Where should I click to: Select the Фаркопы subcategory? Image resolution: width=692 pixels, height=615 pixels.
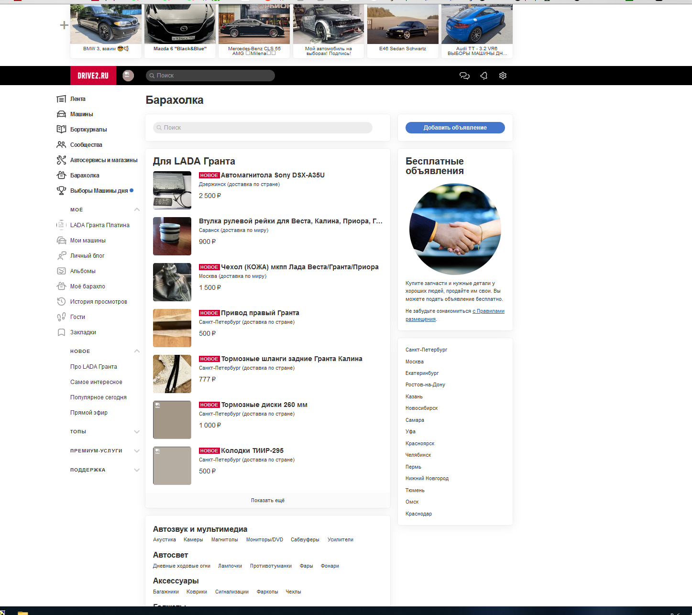pos(267,592)
